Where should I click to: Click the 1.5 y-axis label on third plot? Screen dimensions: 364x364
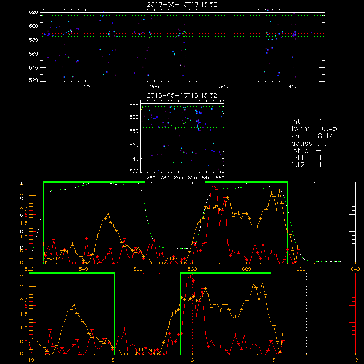click(x=24, y=223)
